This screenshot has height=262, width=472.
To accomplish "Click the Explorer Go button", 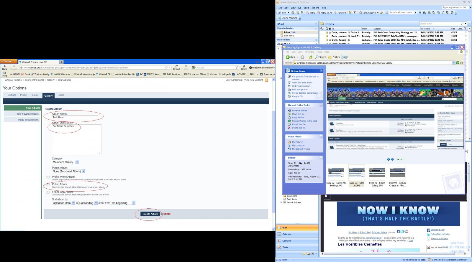I will 460,63.
